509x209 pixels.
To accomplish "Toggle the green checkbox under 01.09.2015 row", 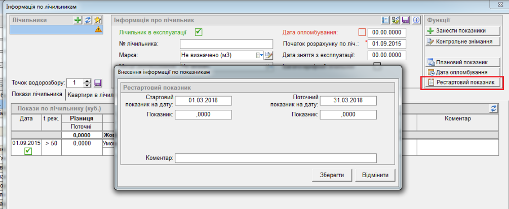I will coord(28,151).
